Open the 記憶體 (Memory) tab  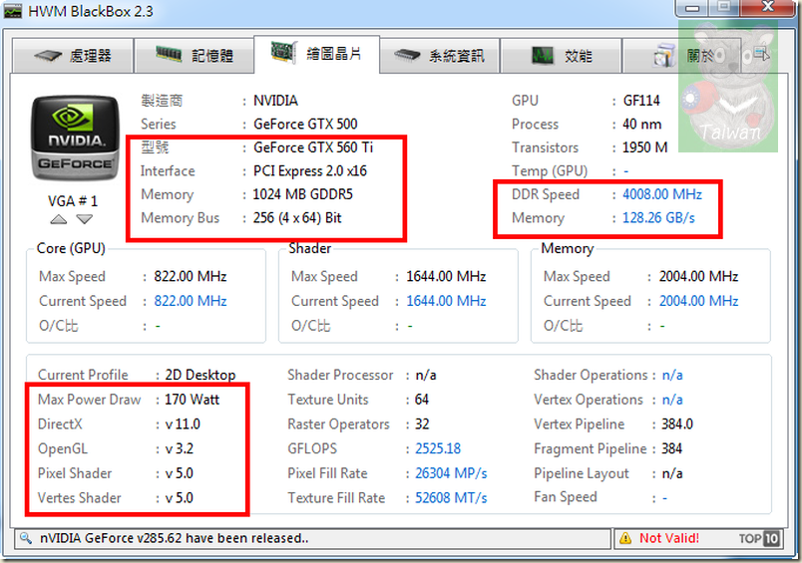coord(194,55)
